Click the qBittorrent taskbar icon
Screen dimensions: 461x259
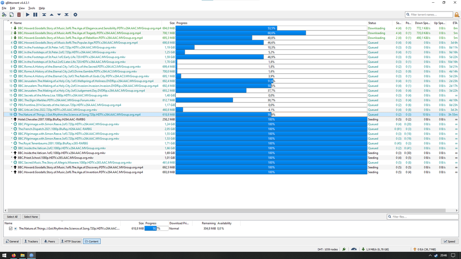pyautogui.click(x=32, y=255)
